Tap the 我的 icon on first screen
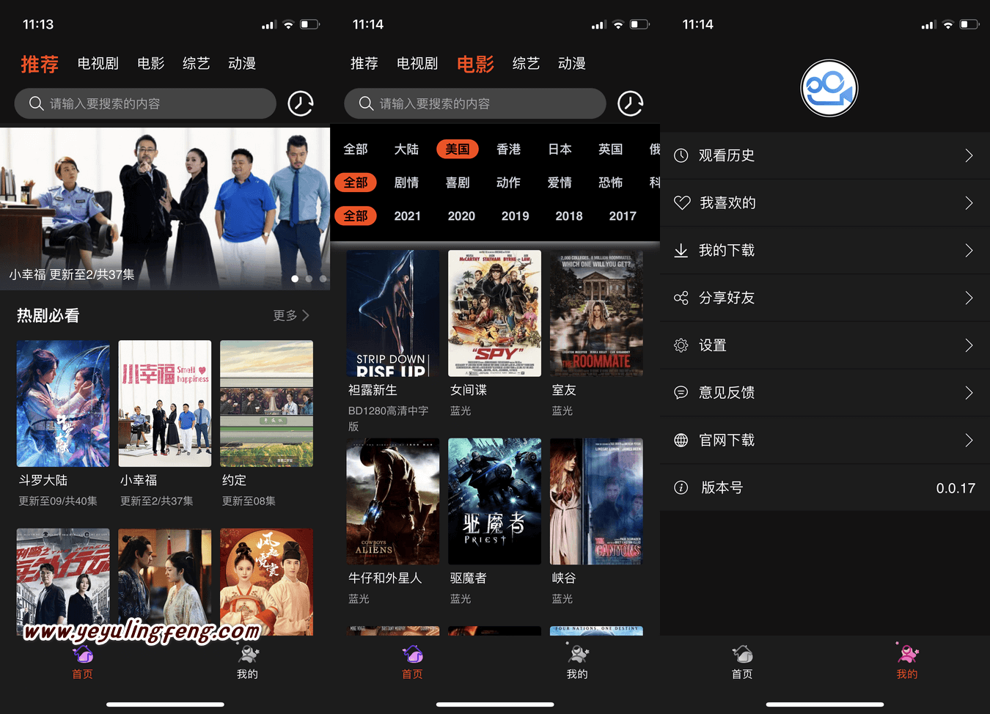 [x=248, y=653]
